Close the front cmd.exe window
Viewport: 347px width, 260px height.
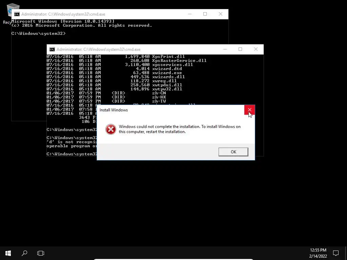(256, 49)
